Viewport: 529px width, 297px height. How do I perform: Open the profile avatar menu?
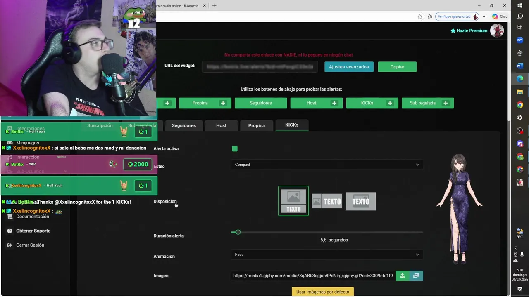pos(497,31)
